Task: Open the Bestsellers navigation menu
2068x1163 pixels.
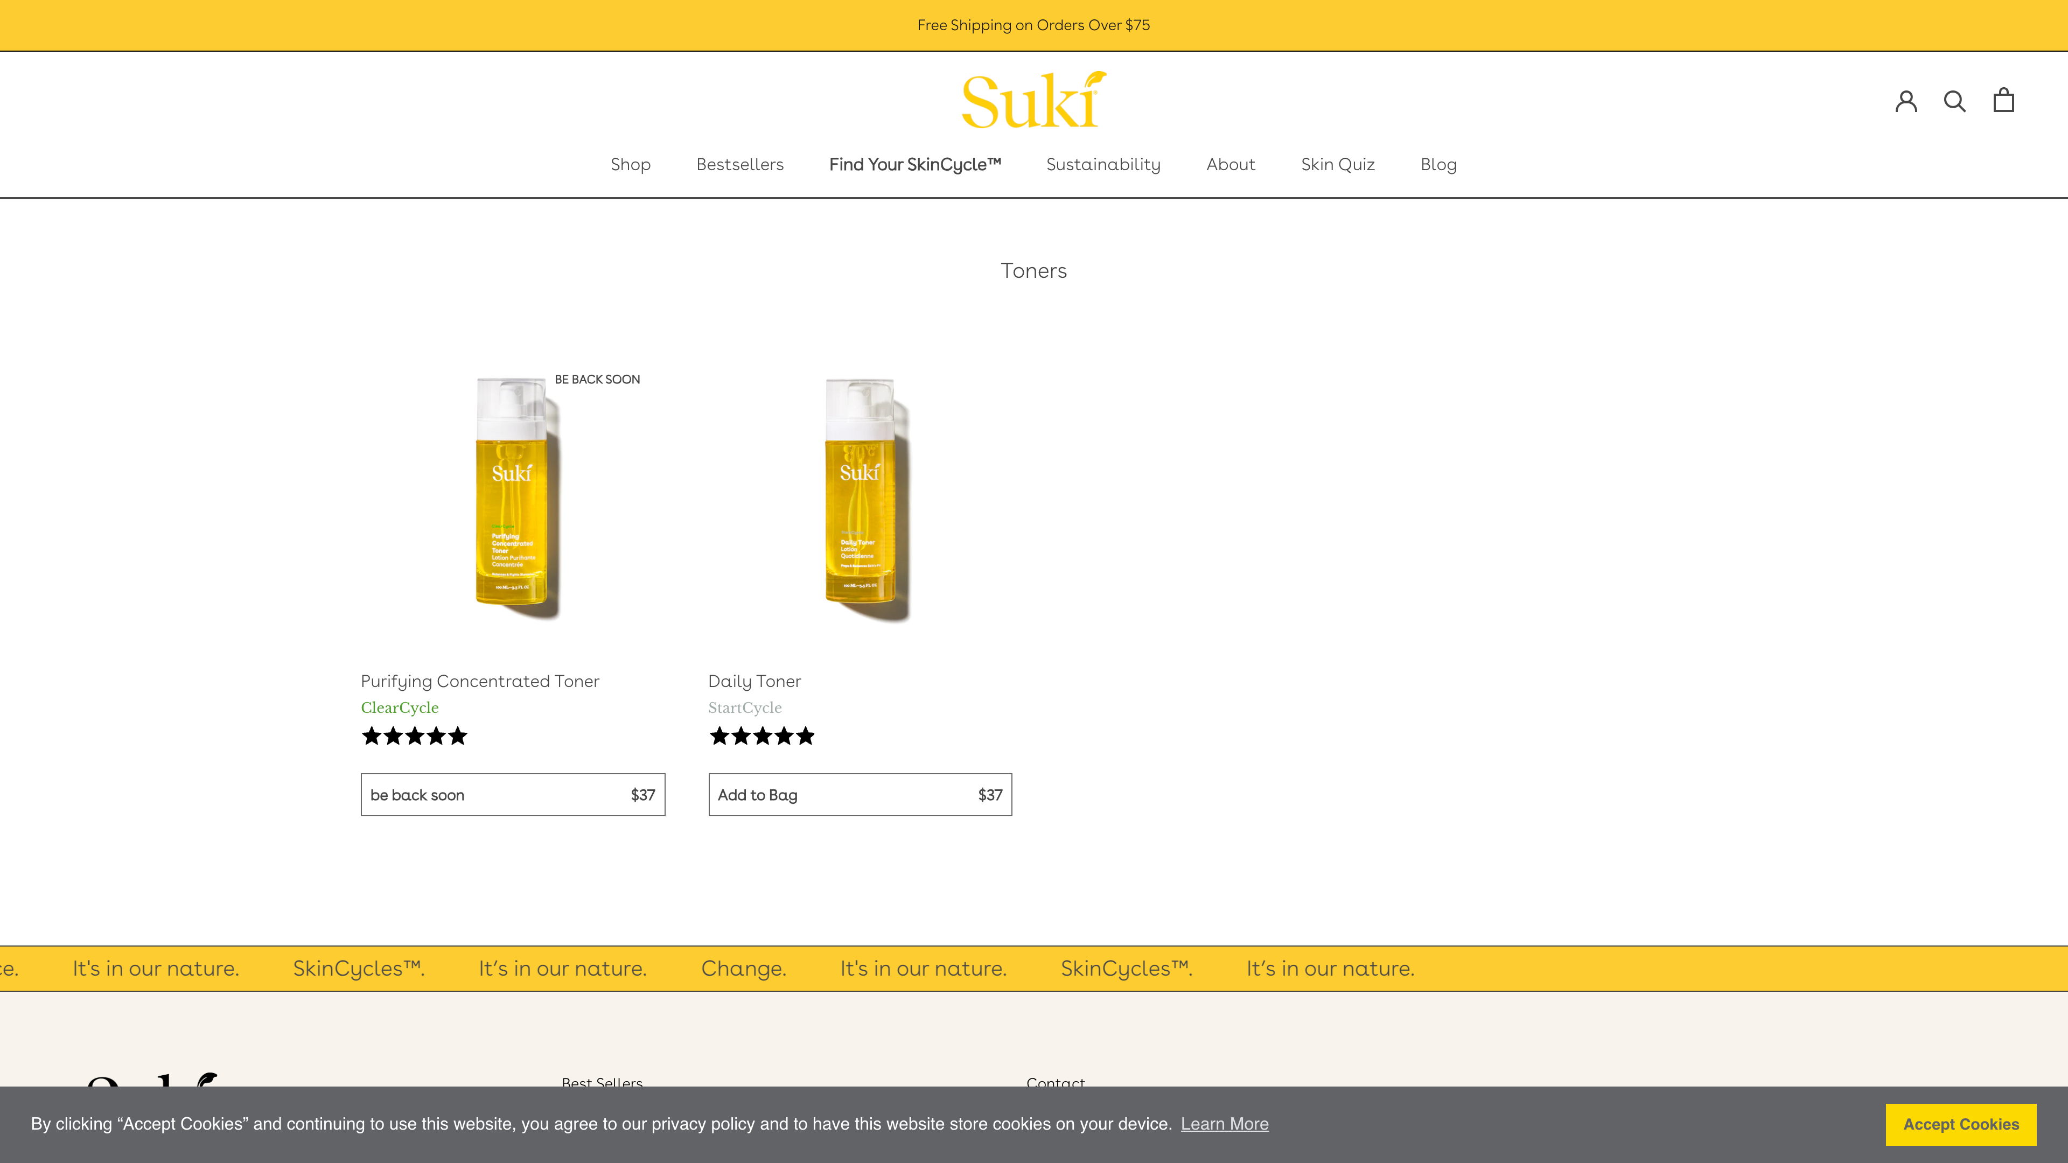Action: [x=739, y=165]
